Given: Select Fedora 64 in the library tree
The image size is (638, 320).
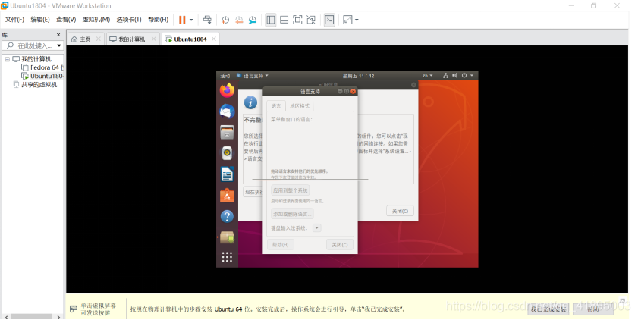Looking at the screenshot, I should pyautogui.click(x=42, y=67).
